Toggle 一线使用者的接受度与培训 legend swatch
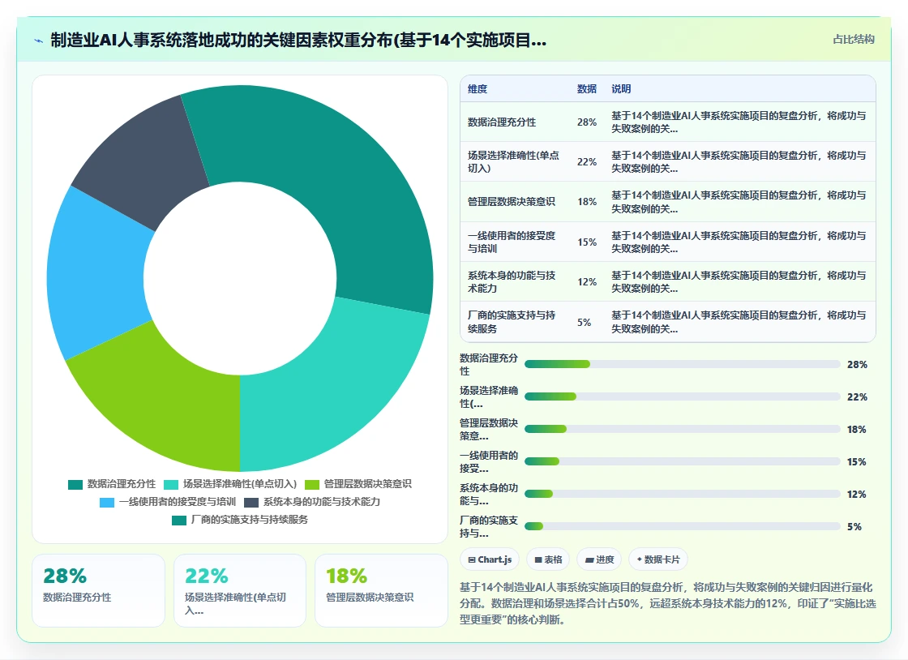 107,503
